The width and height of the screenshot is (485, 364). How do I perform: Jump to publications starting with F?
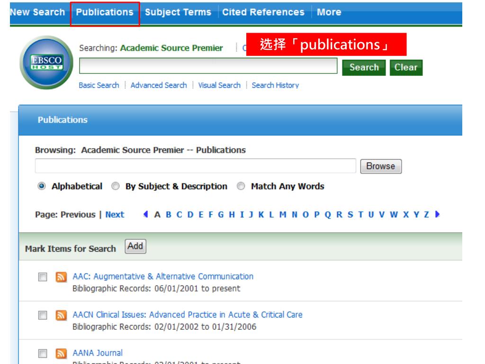point(211,215)
